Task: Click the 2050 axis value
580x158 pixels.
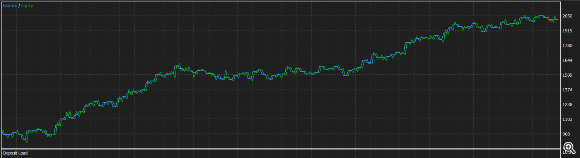Action: click(x=568, y=16)
